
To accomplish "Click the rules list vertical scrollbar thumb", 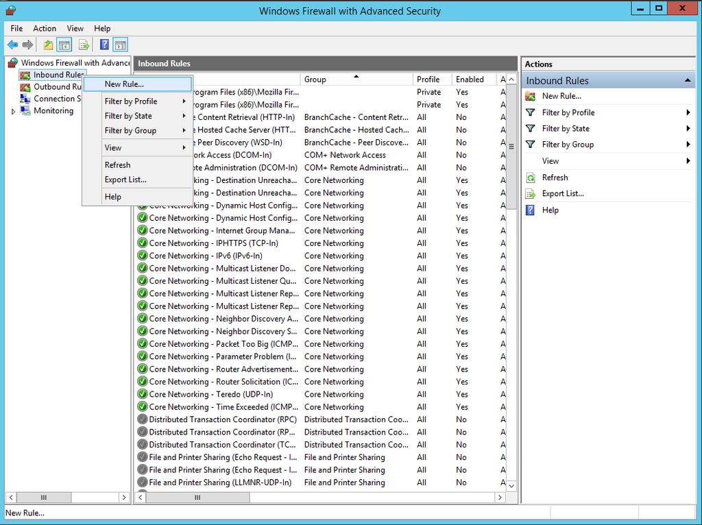I will coord(511,147).
